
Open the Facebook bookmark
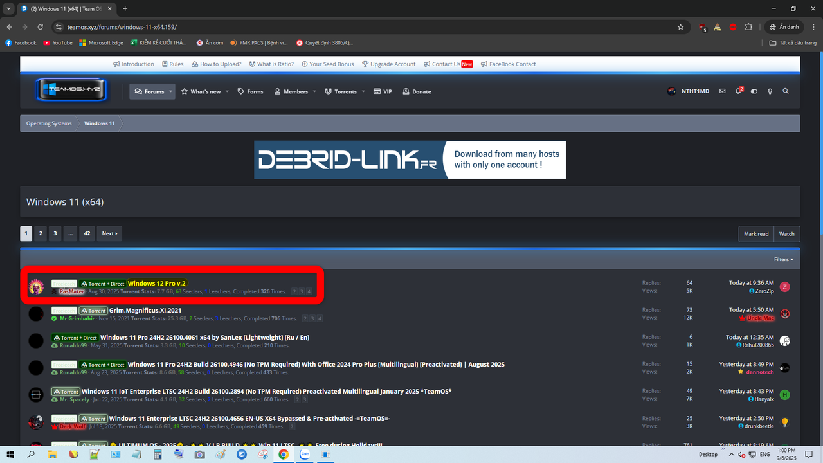21,43
